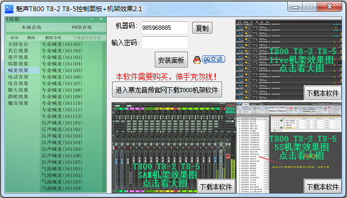Select effect 气泡喊麦(161103)
The height and width of the screenshot is (198, 347).
(62, 181)
